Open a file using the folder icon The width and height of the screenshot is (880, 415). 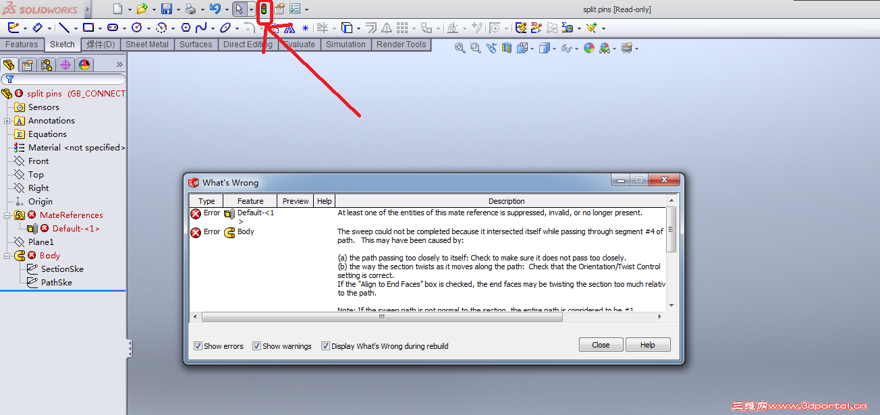coord(142,9)
